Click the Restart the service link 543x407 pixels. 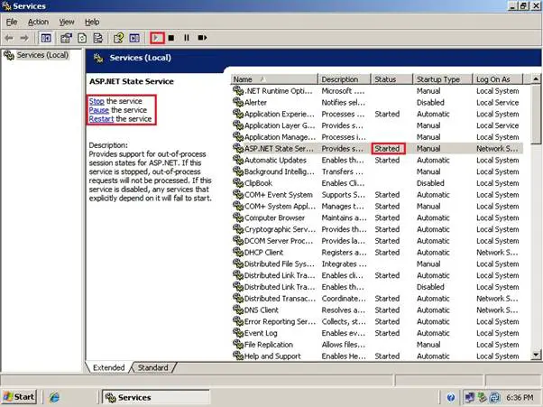click(101, 119)
